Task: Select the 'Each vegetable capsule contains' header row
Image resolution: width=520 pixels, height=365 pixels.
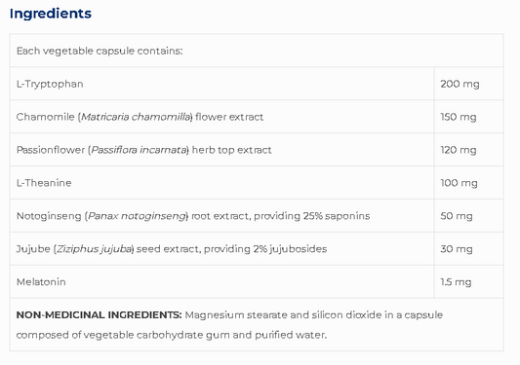Action: click(x=257, y=51)
